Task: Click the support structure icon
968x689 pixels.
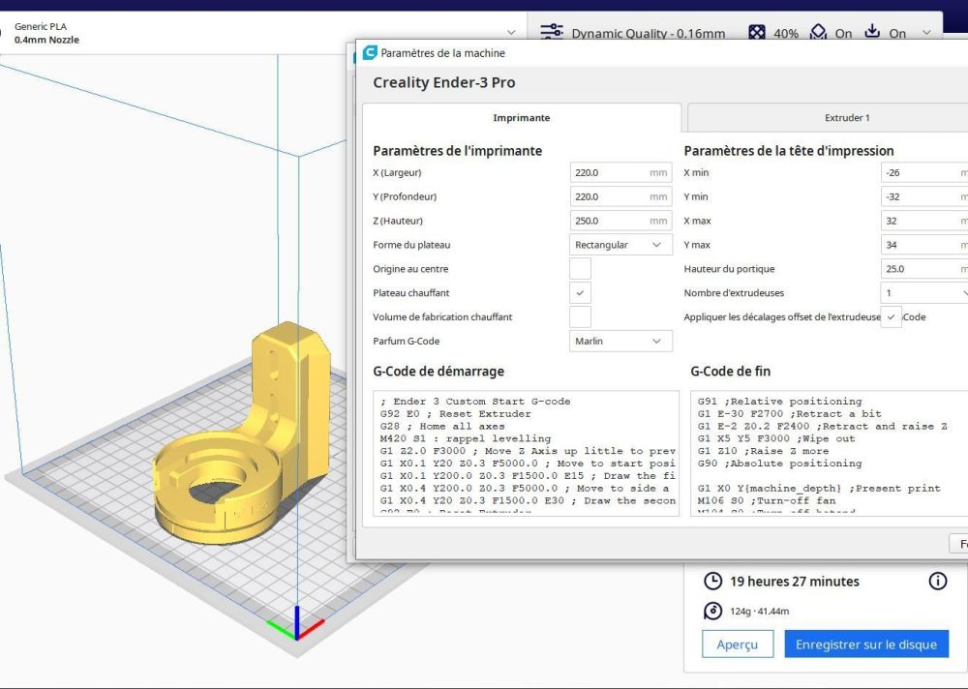Action: (818, 32)
